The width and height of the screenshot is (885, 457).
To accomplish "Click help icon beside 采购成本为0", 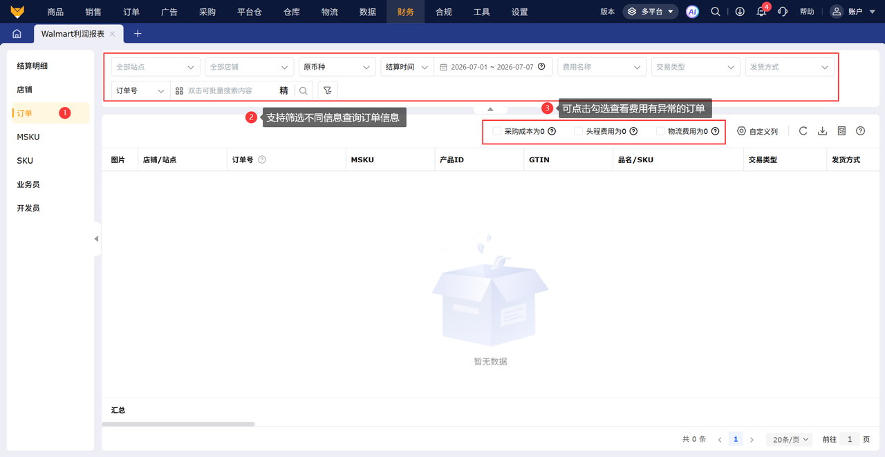I will tap(552, 131).
